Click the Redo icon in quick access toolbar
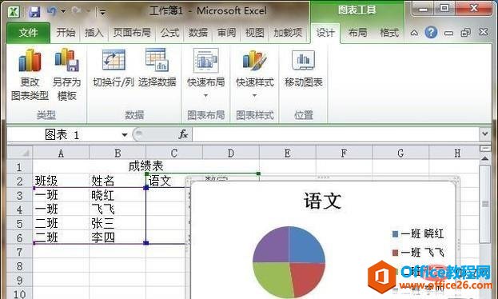This screenshot has height=299, width=498. tap(76, 11)
